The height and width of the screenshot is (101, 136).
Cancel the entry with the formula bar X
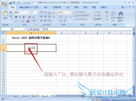[x=31, y=29]
